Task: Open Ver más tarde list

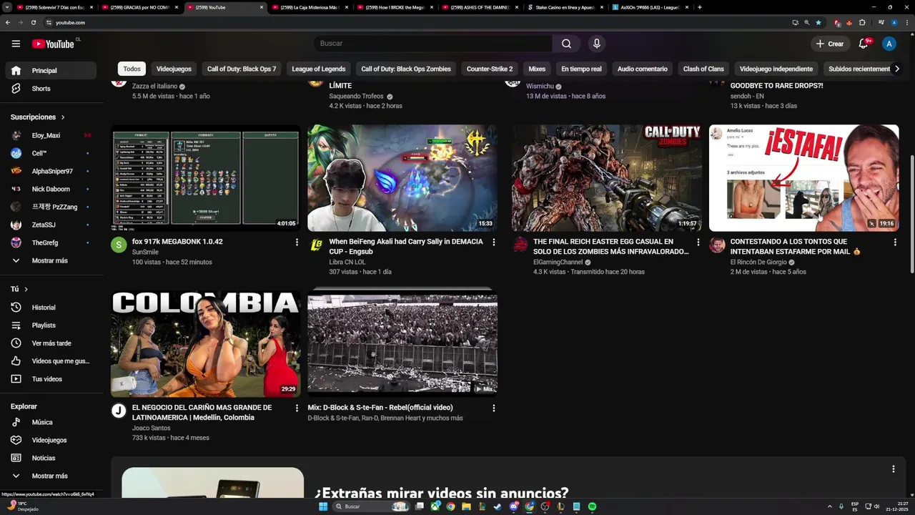Action: [x=51, y=343]
